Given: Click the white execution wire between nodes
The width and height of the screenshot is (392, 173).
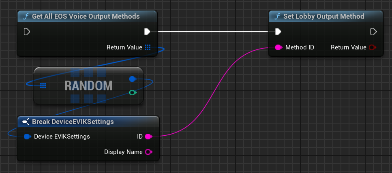Looking at the screenshot, I should pos(211,31).
